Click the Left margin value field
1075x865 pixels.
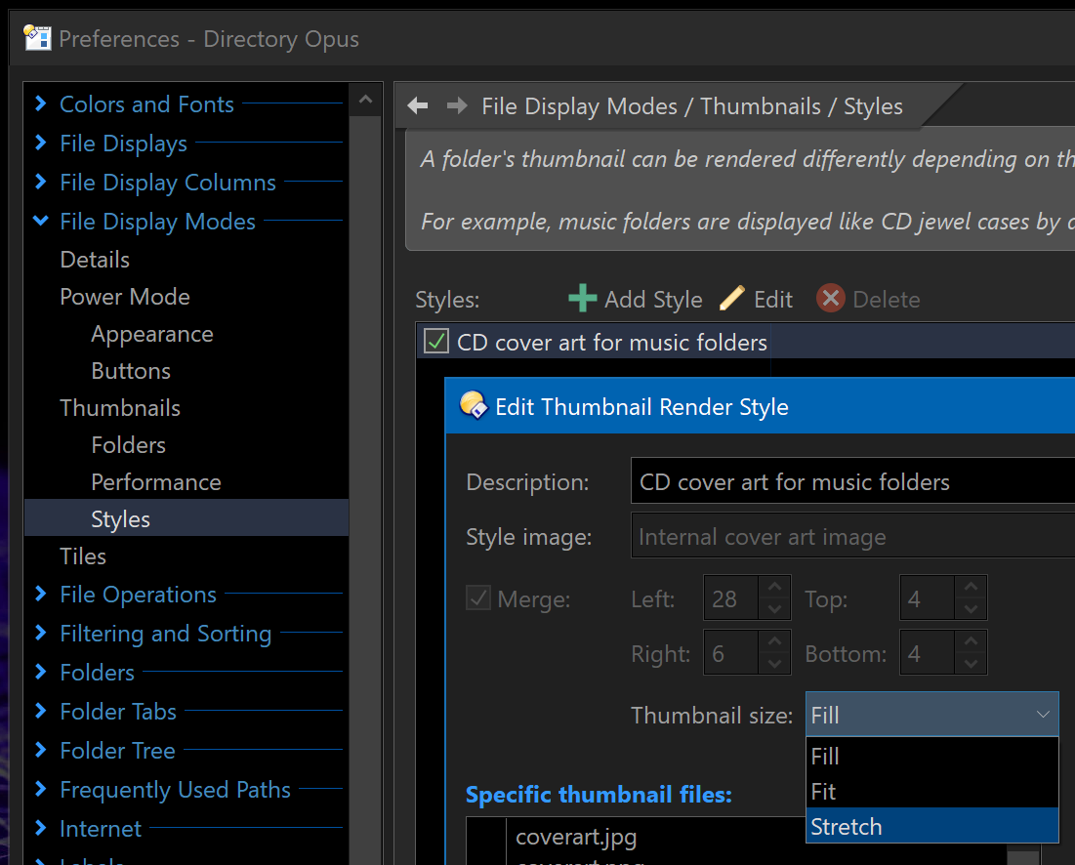click(731, 598)
